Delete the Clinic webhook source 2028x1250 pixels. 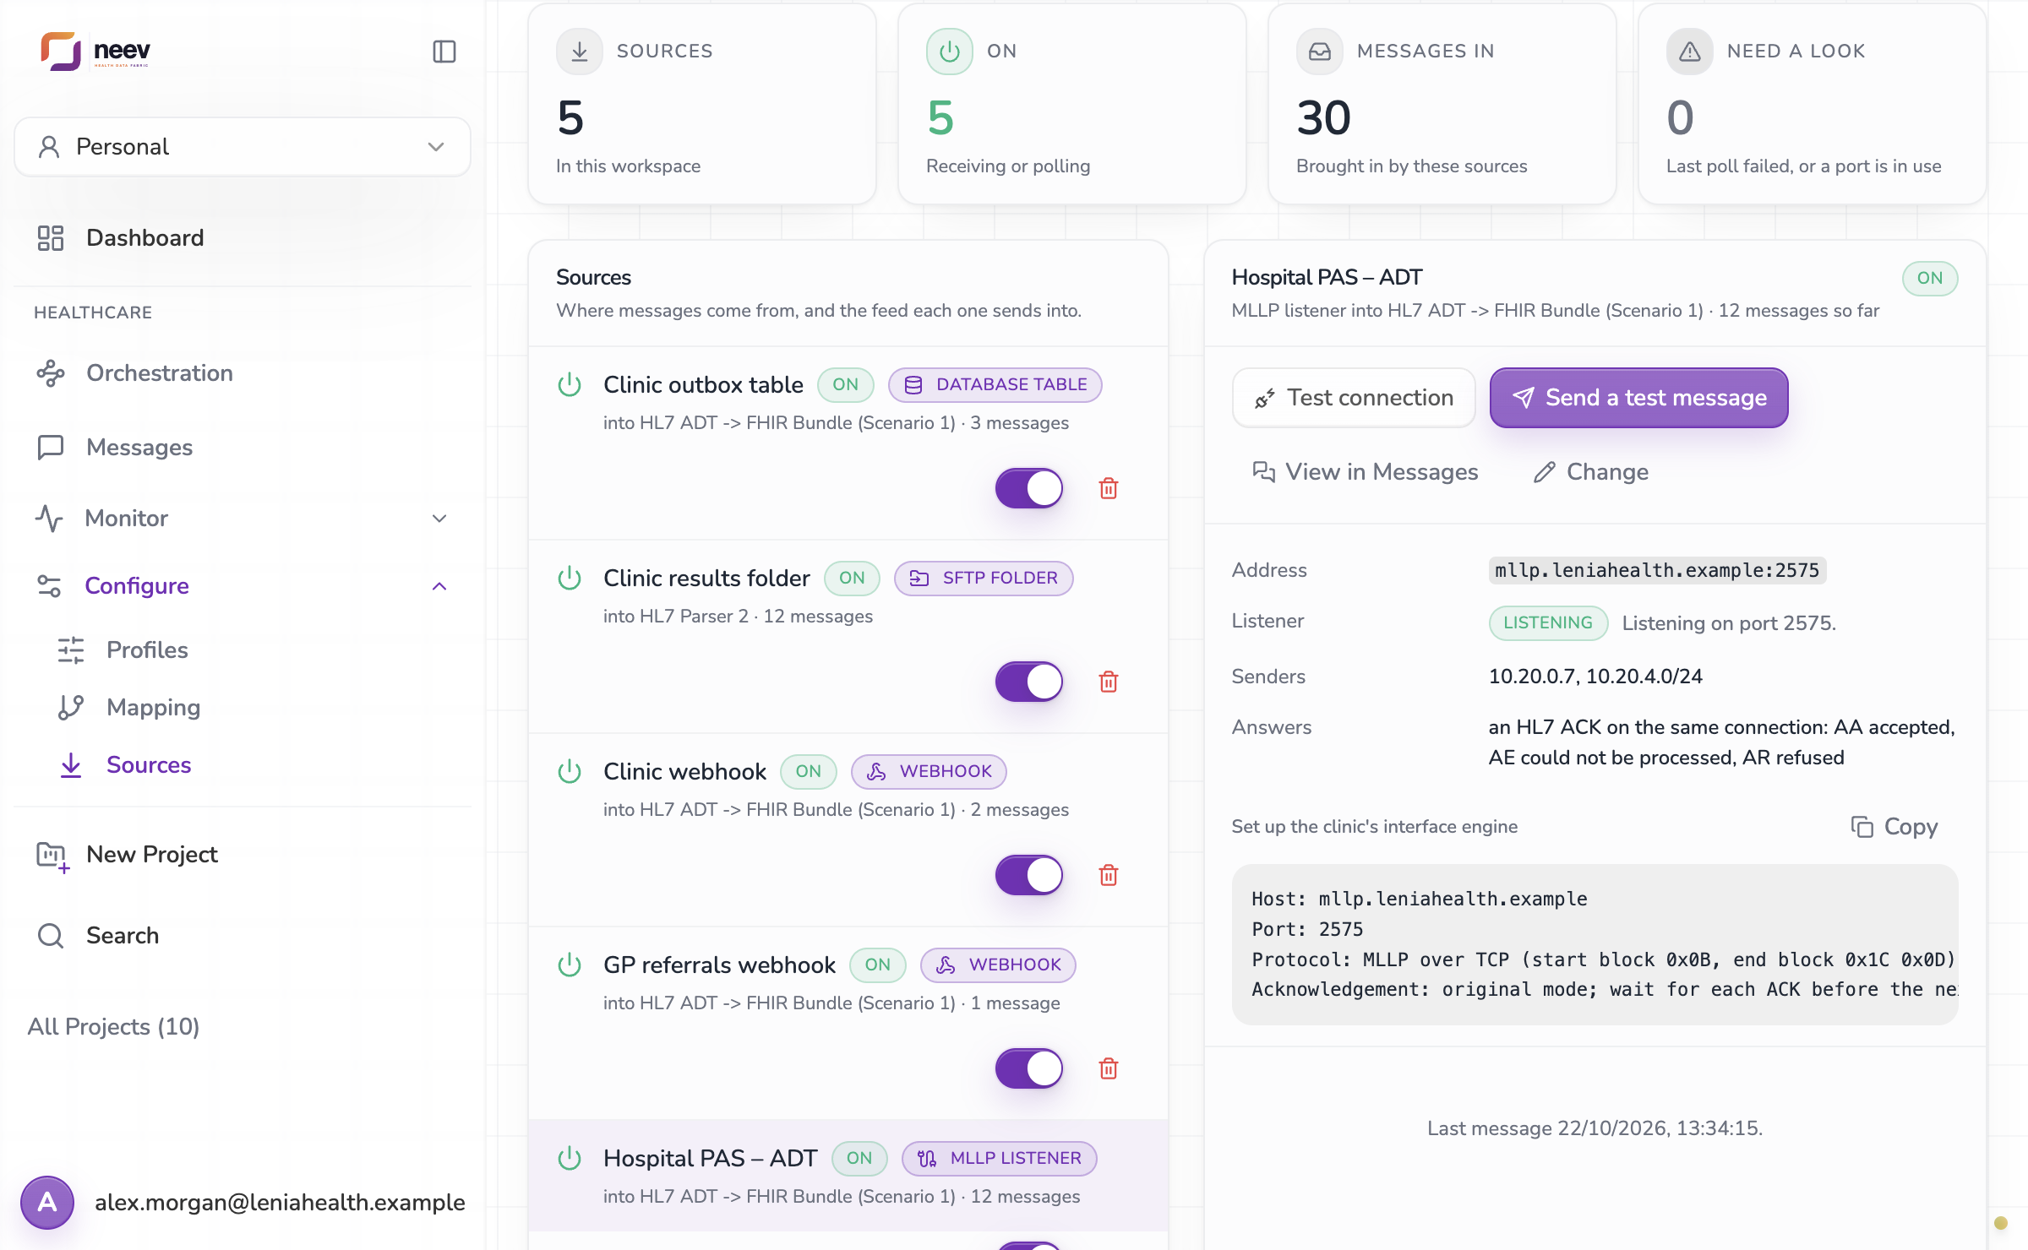tap(1109, 875)
